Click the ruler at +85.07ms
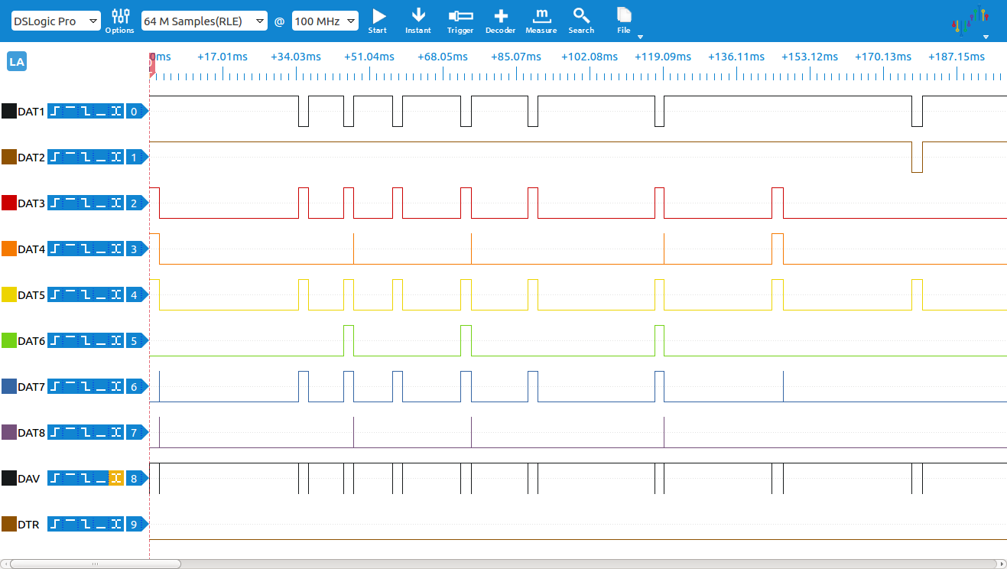This screenshot has width=1007, height=569. tap(515, 57)
